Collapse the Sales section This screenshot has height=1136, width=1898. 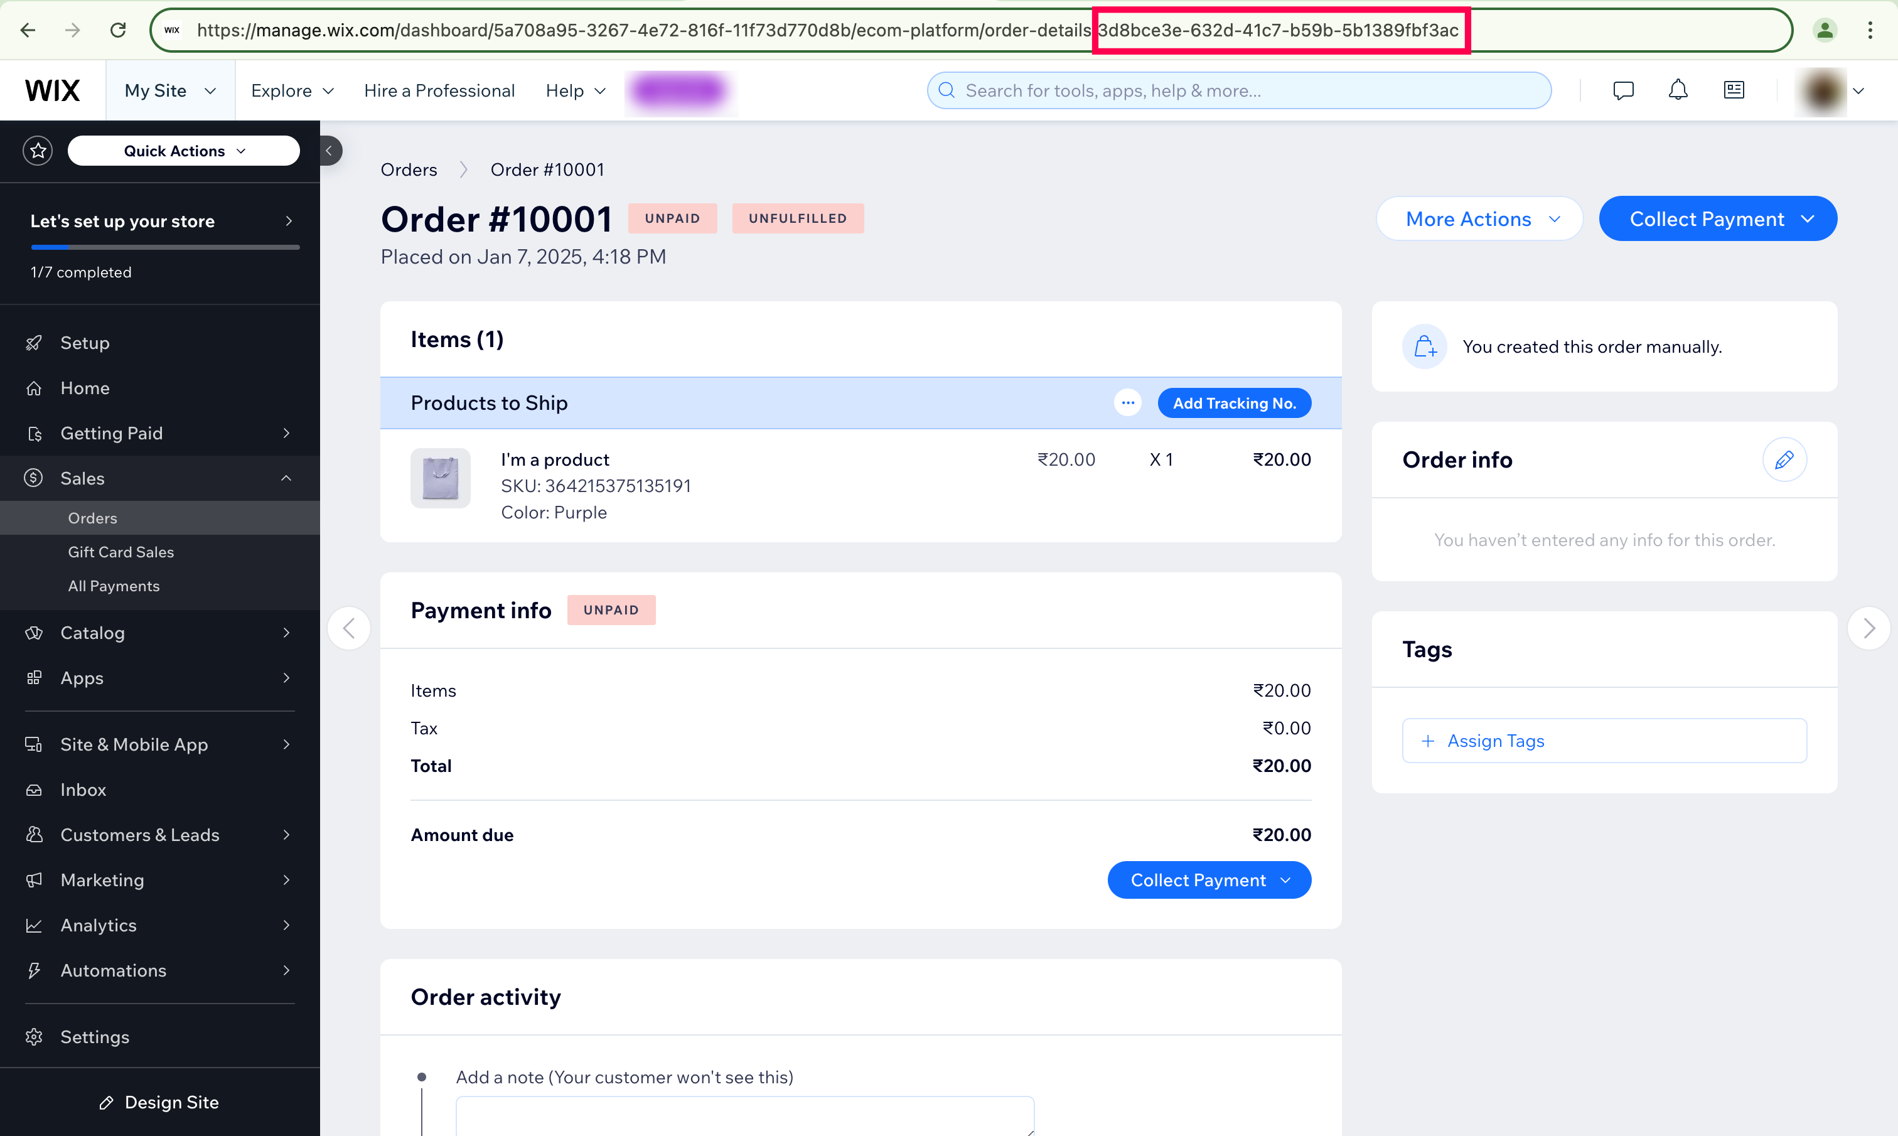[160, 478]
